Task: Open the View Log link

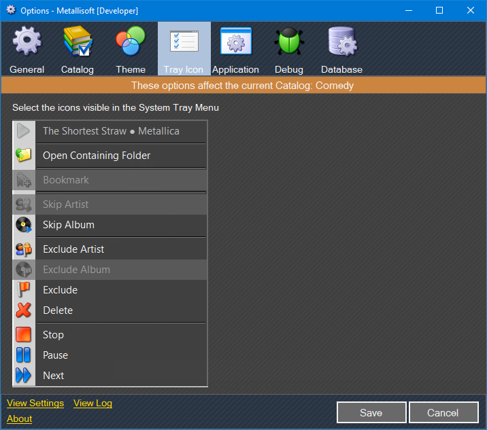Action: click(93, 404)
